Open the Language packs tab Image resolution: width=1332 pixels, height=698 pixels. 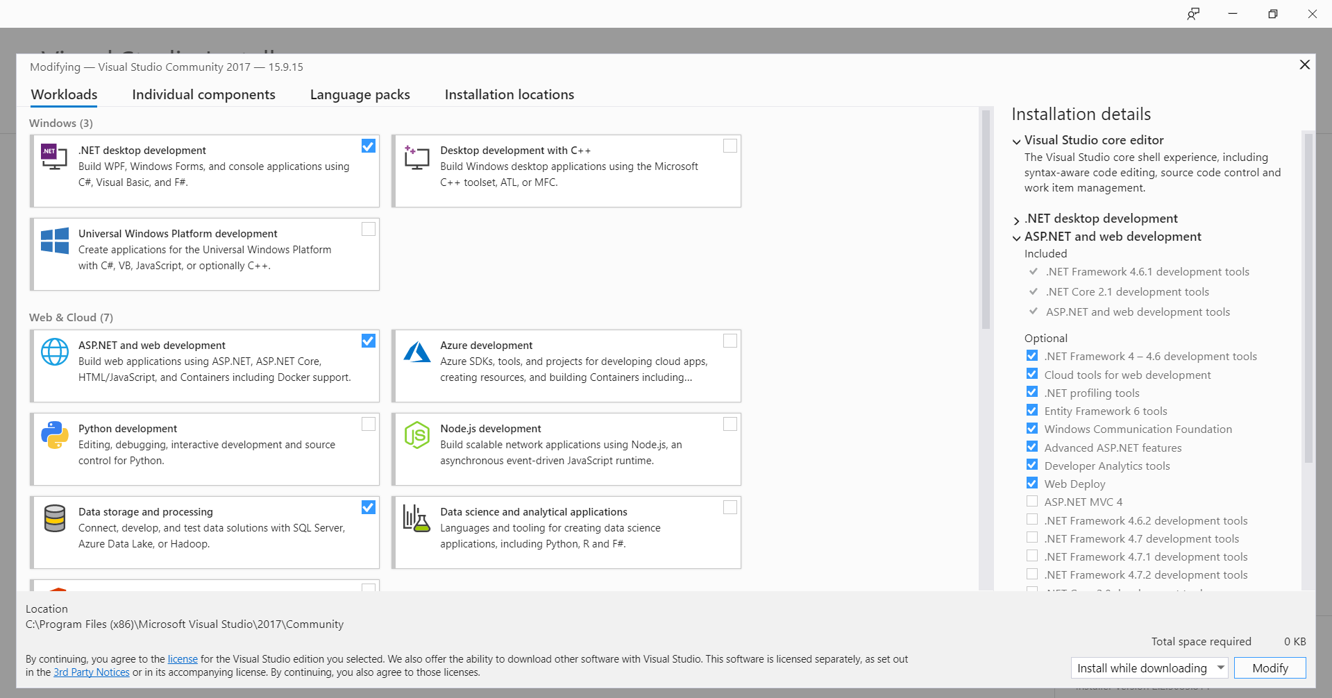click(360, 94)
